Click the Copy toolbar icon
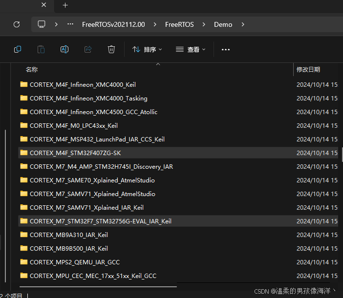Viewport: 343px width, 298px height. pyautogui.click(x=18, y=49)
